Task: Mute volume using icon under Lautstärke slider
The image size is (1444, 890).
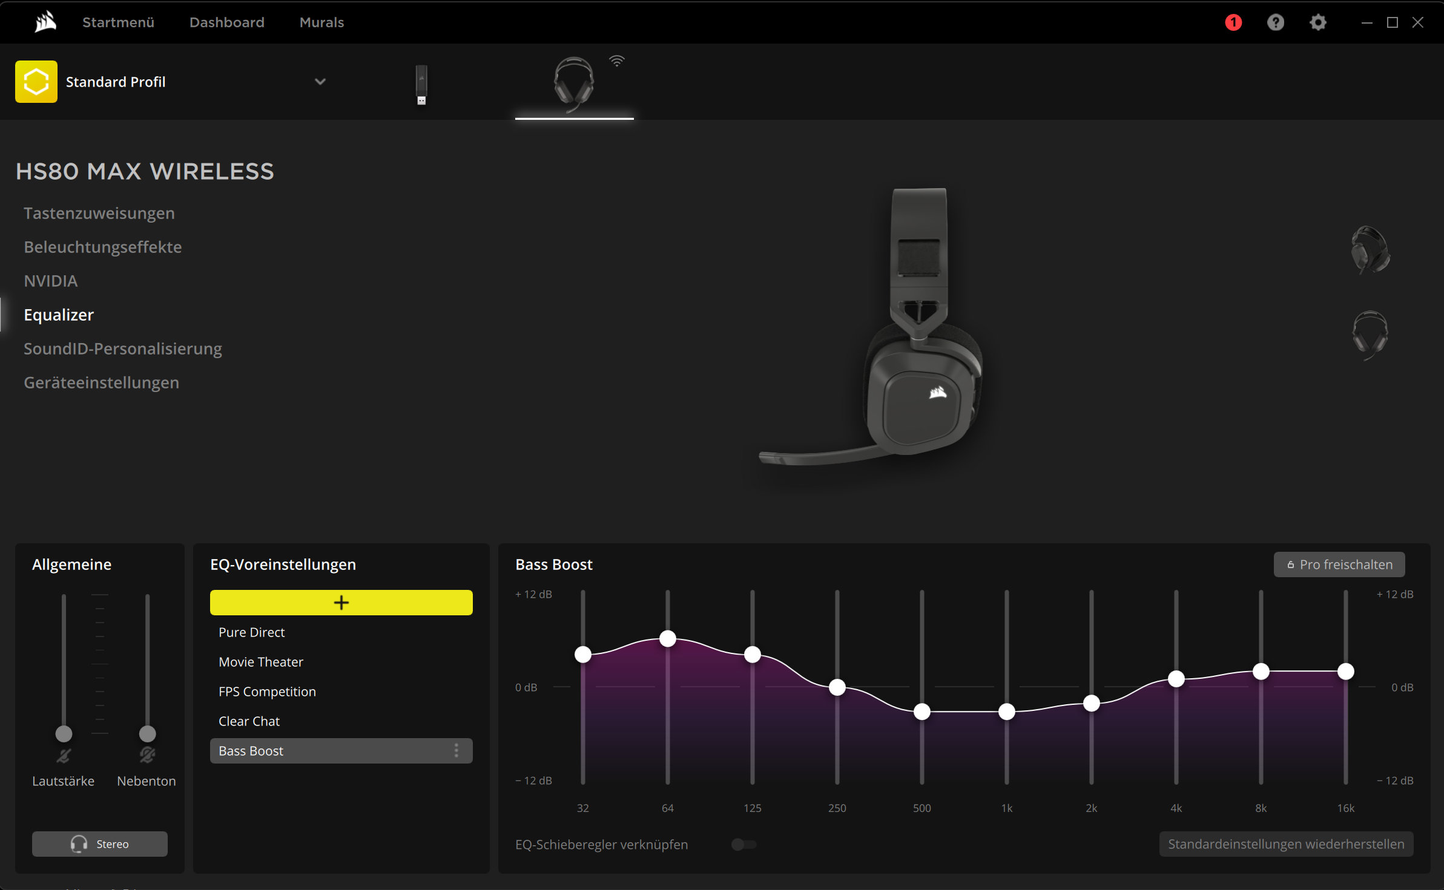Action: pyautogui.click(x=64, y=755)
